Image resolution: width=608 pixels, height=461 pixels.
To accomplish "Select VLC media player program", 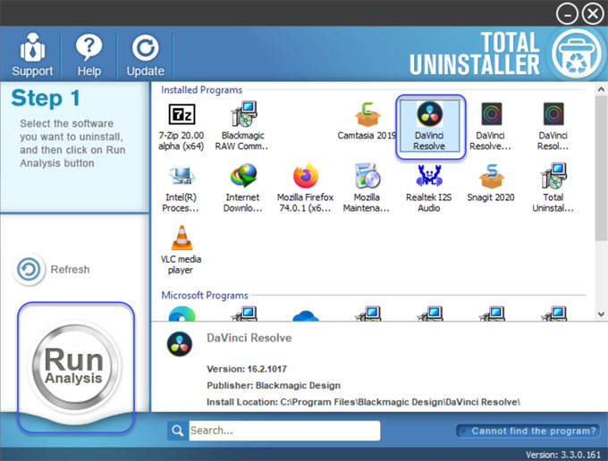I will tap(182, 250).
